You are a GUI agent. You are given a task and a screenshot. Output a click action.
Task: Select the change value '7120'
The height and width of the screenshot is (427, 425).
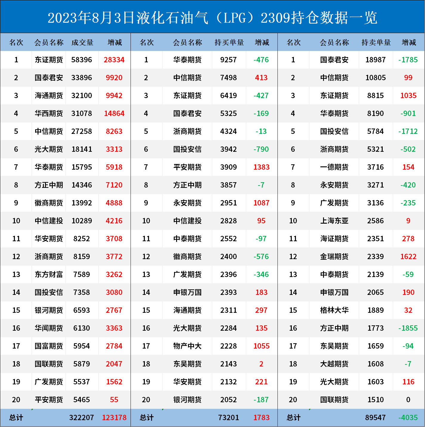tap(114, 185)
